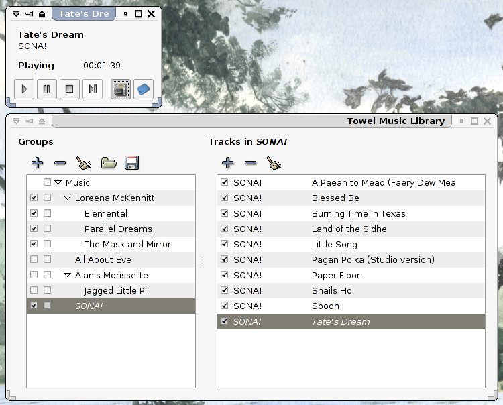Save the library with floppy disk icon

(131, 162)
